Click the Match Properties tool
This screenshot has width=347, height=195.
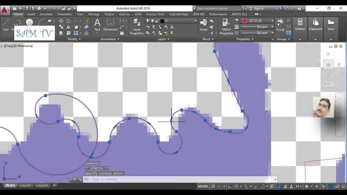tap(226, 27)
